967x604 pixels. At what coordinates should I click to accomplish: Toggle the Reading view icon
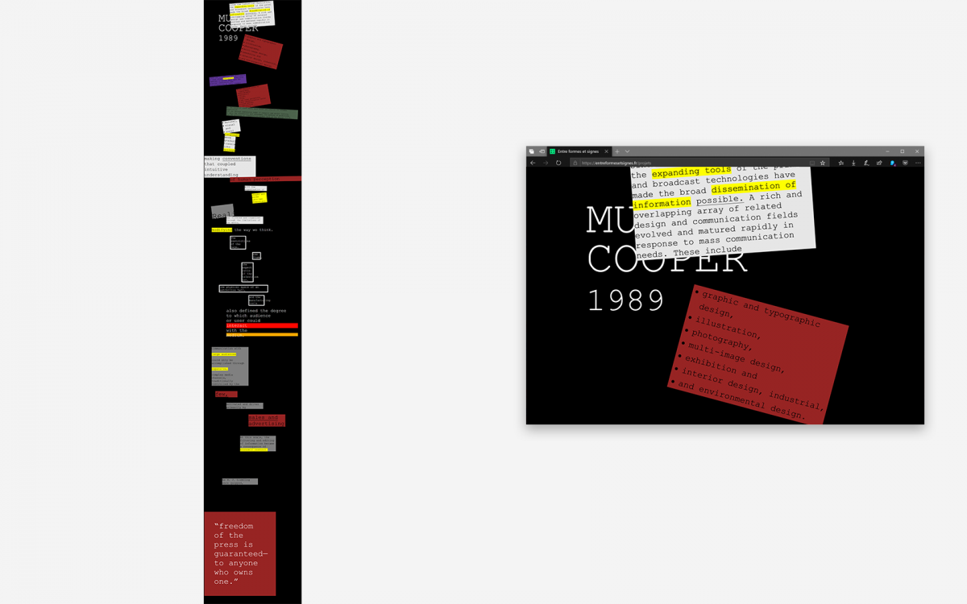[x=811, y=163]
